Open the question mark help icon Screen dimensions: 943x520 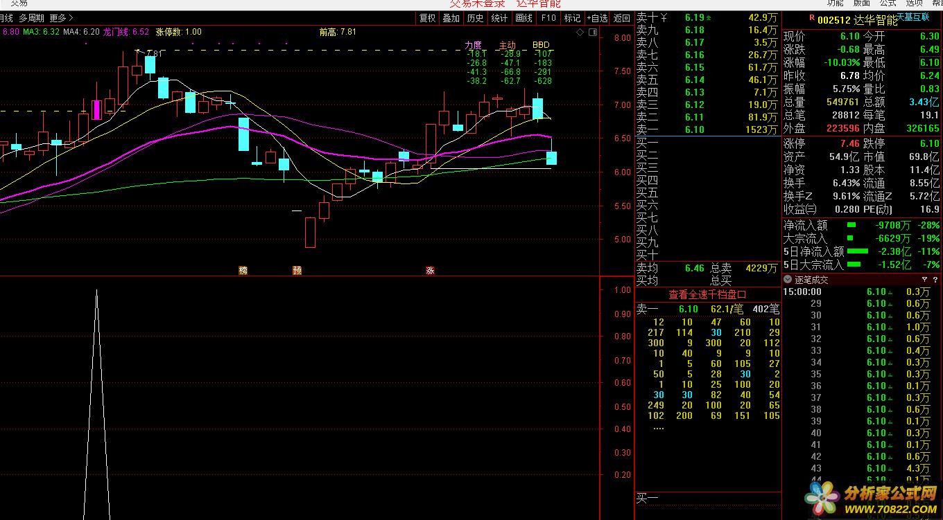pyautogui.click(x=935, y=280)
